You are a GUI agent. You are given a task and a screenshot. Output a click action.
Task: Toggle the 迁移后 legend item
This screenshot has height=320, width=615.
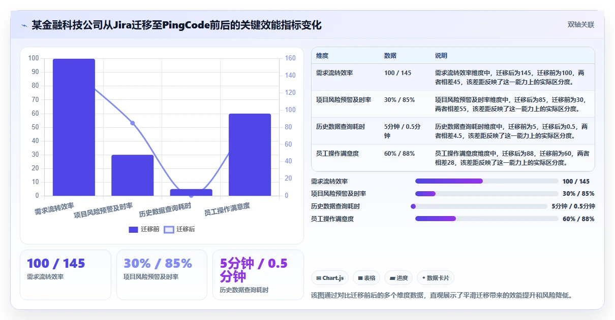tap(179, 229)
